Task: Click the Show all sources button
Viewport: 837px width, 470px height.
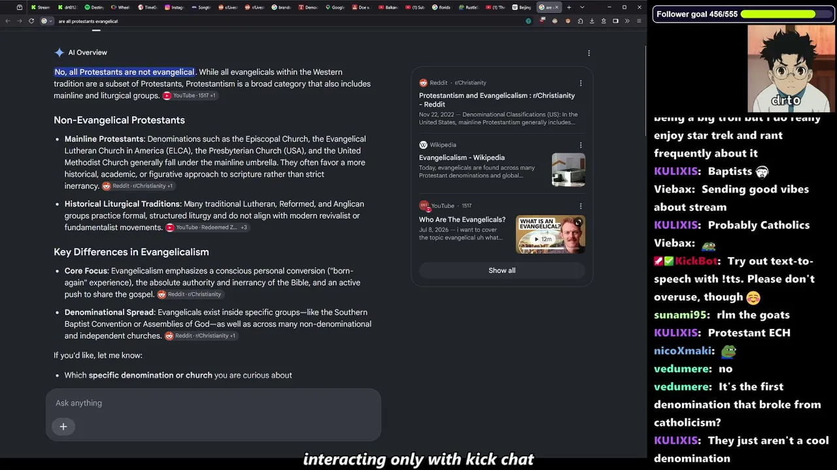Action: tap(502, 270)
